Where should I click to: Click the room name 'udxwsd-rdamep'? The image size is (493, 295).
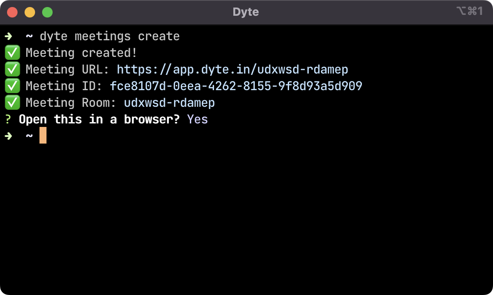(169, 102)
